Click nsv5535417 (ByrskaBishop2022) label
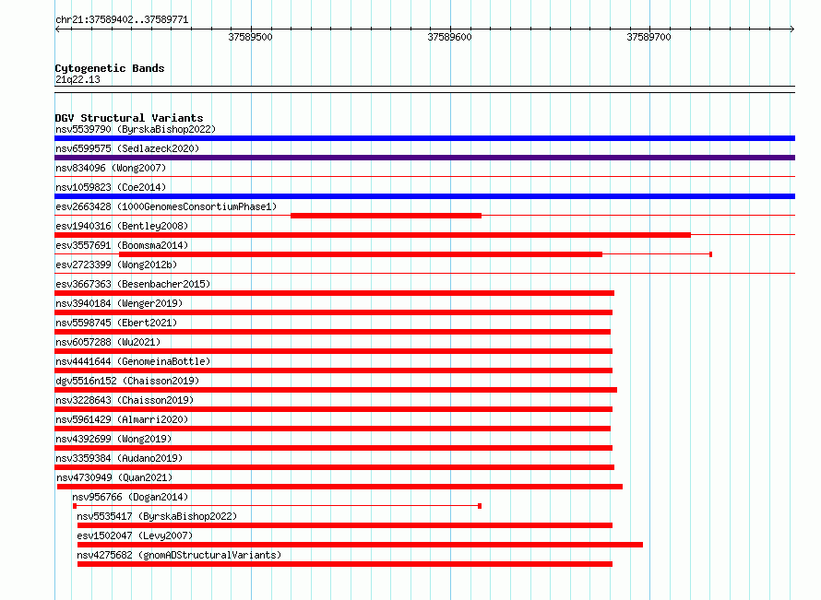The height and width of the screenshot is (600, 821). [157, 516]
